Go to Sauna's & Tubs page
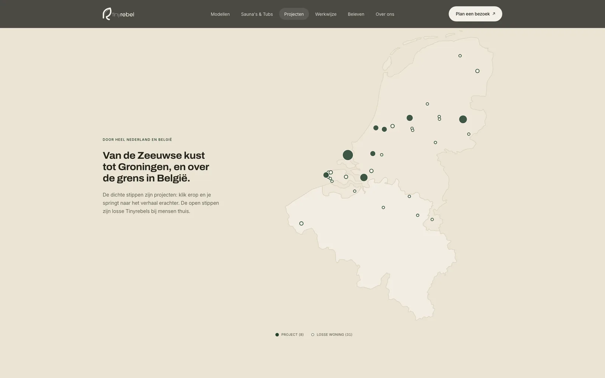This screenshot has width=605, height=378. [257, 14]
